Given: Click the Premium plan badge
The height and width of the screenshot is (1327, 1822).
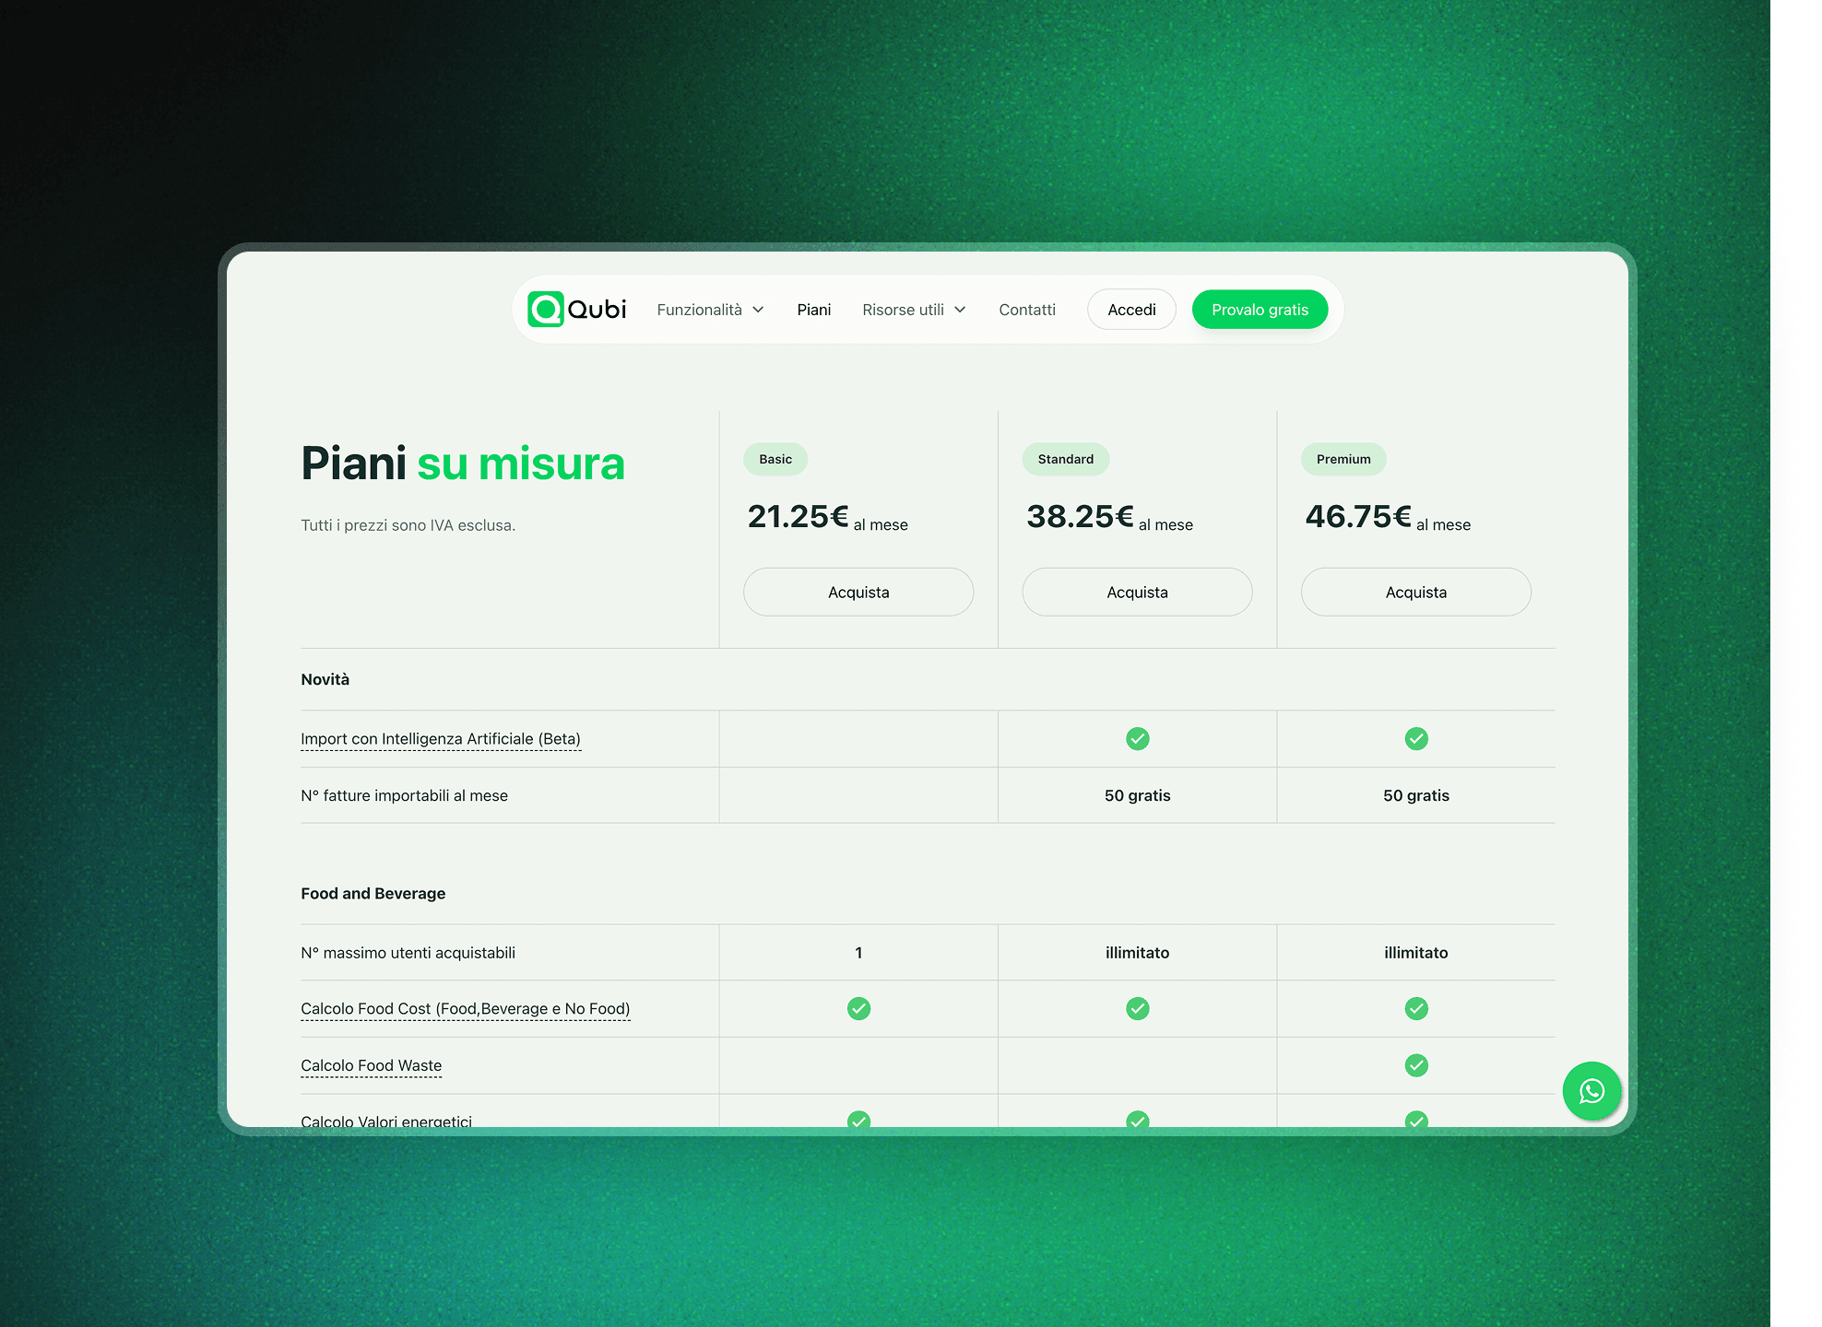Looking at the screenshot, I should 1343,459.
